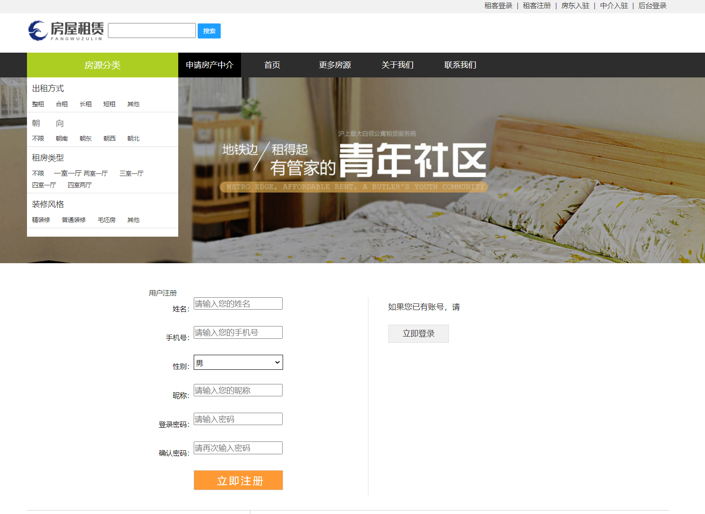Filter by 四室一厅 room type
Screen dimensions: 705x514
click(x=44, y=185)
